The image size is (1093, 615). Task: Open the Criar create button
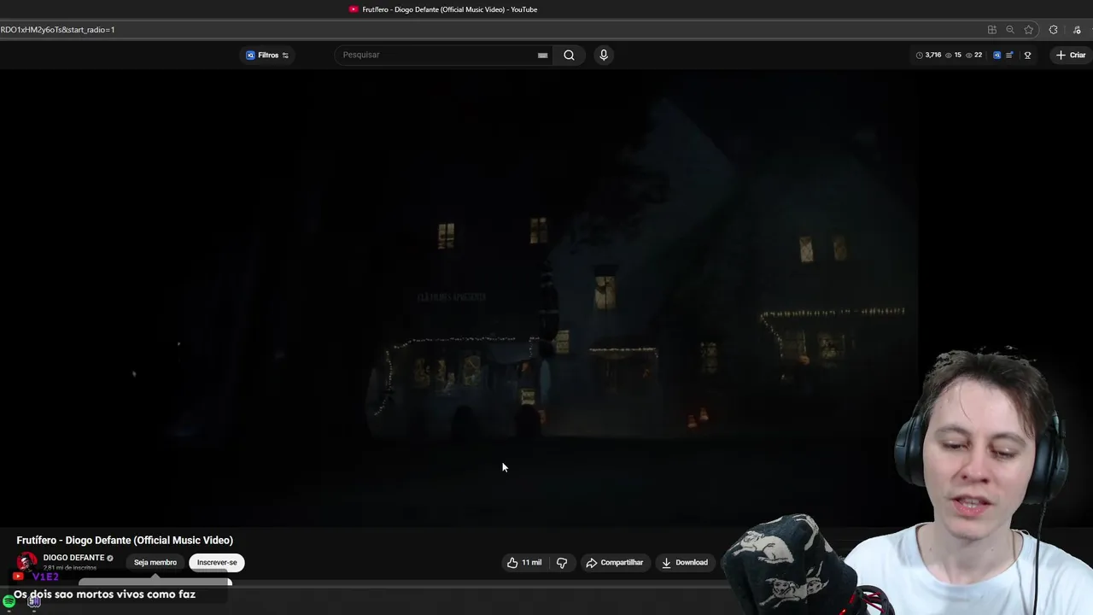click(x=1071, y=55)
